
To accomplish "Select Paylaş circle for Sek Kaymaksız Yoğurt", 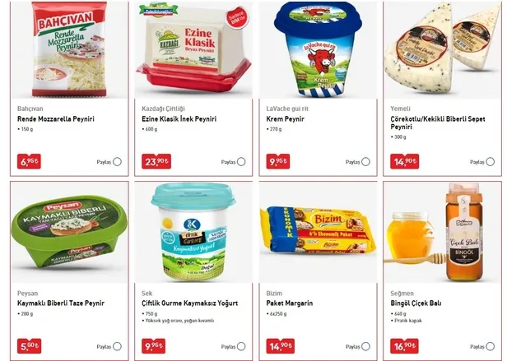I will 241,346.
